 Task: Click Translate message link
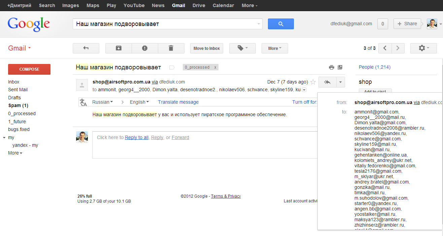pyautogui.click(x=178, y=102)
